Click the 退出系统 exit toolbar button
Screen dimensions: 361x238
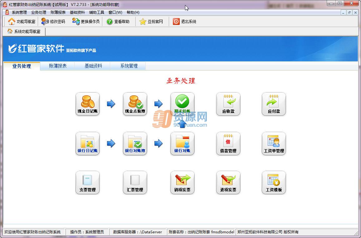click(184, 21)
